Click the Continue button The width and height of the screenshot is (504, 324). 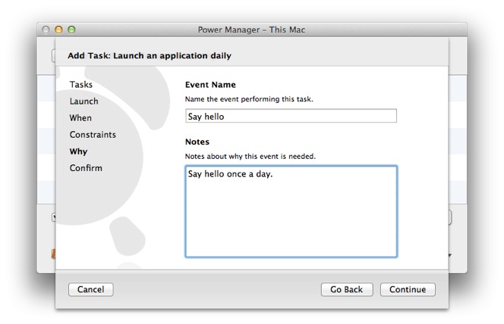click(x=408, y=289)
